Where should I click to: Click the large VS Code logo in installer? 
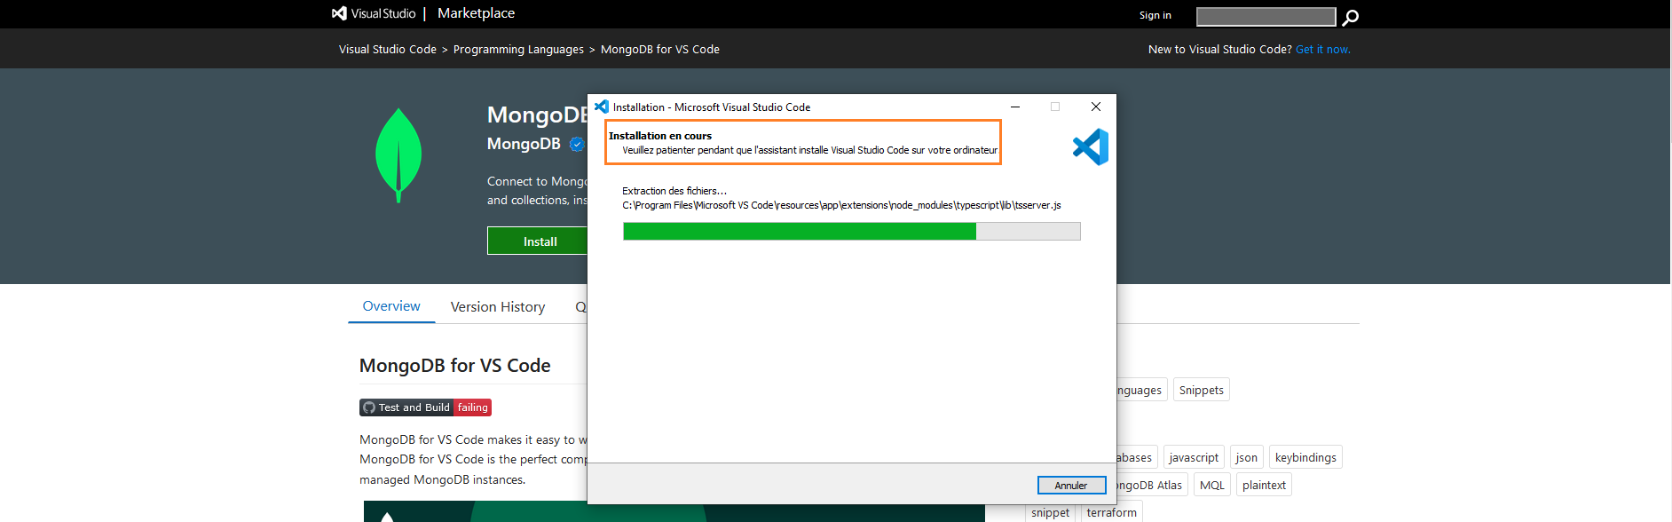pyautogui.click(x=1091, y=147)
